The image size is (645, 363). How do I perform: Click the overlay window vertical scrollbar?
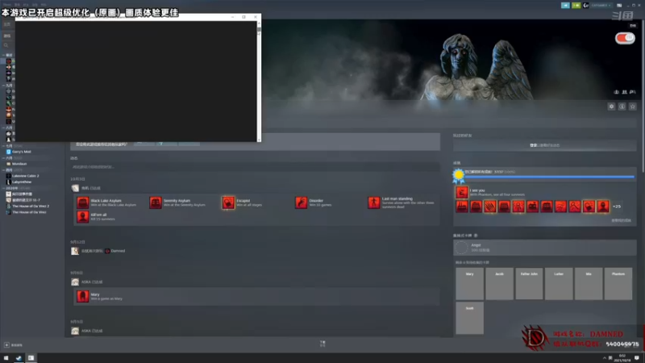pos(259,81)
